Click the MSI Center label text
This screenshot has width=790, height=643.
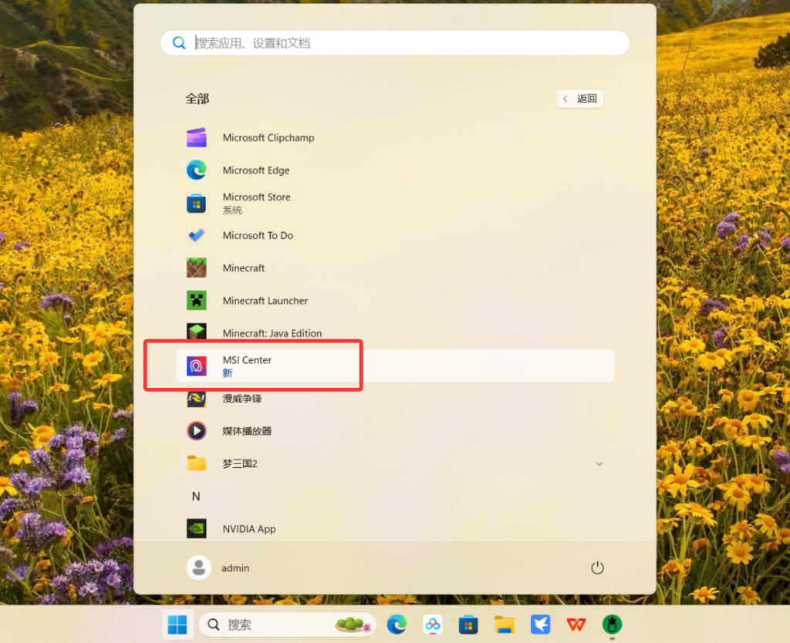(x=247, y=360)
